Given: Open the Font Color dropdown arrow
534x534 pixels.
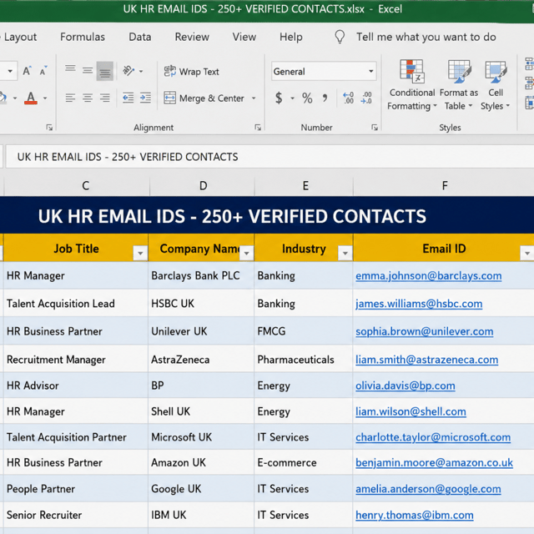Looking at the screenshot, I should [x=45, y=98].
